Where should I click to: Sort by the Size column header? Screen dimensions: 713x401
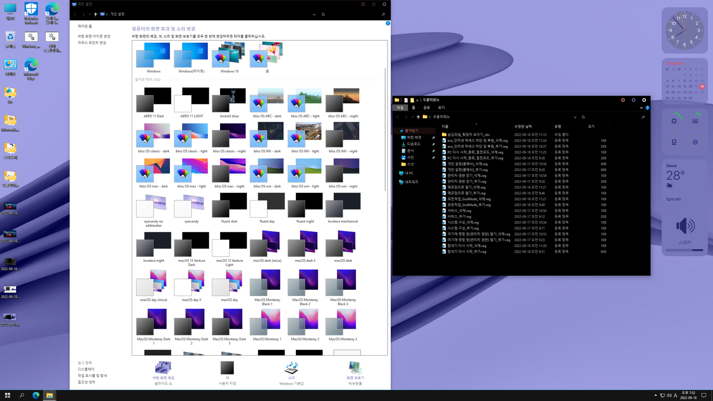pos(597,127)
